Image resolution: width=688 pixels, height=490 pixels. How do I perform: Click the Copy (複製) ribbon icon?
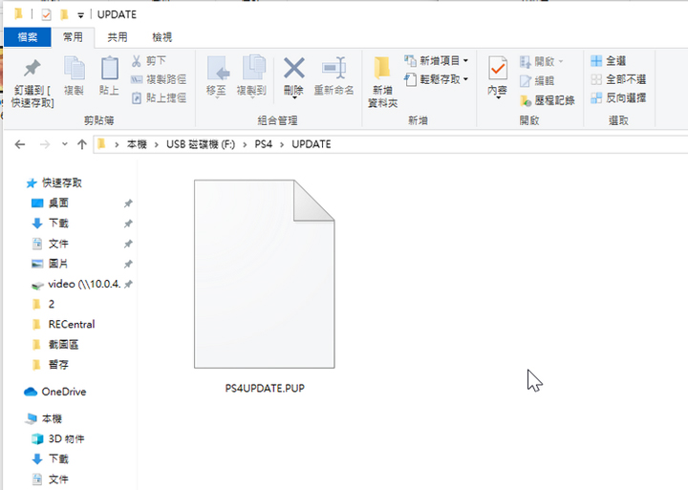coord(75,69)
